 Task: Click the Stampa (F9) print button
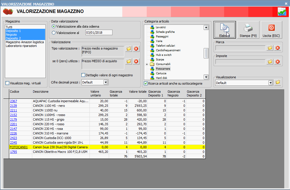tap(248, 30)
